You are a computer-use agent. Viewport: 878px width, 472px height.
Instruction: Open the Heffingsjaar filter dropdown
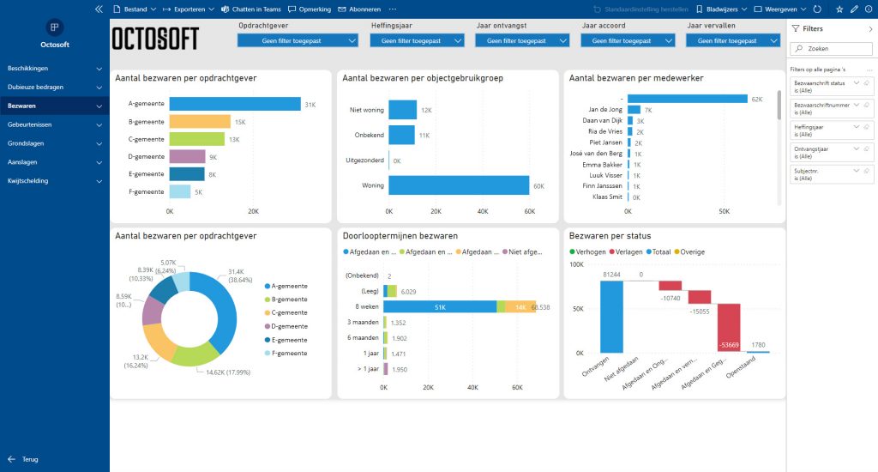click(417, 40)
